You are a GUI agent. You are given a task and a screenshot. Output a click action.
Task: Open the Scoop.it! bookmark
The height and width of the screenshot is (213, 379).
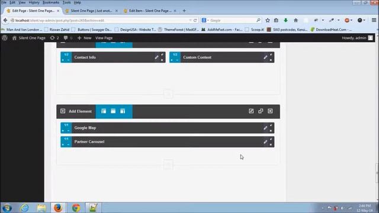(x=255, y=30)
